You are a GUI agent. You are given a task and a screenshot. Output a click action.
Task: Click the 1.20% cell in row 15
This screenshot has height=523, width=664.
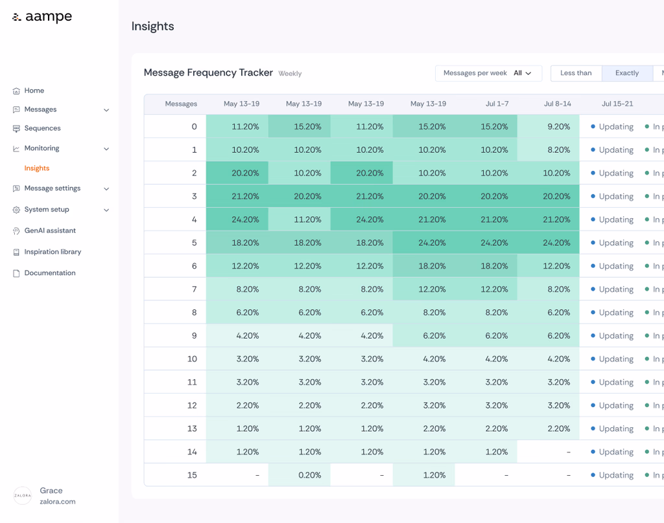pos(424,475)
